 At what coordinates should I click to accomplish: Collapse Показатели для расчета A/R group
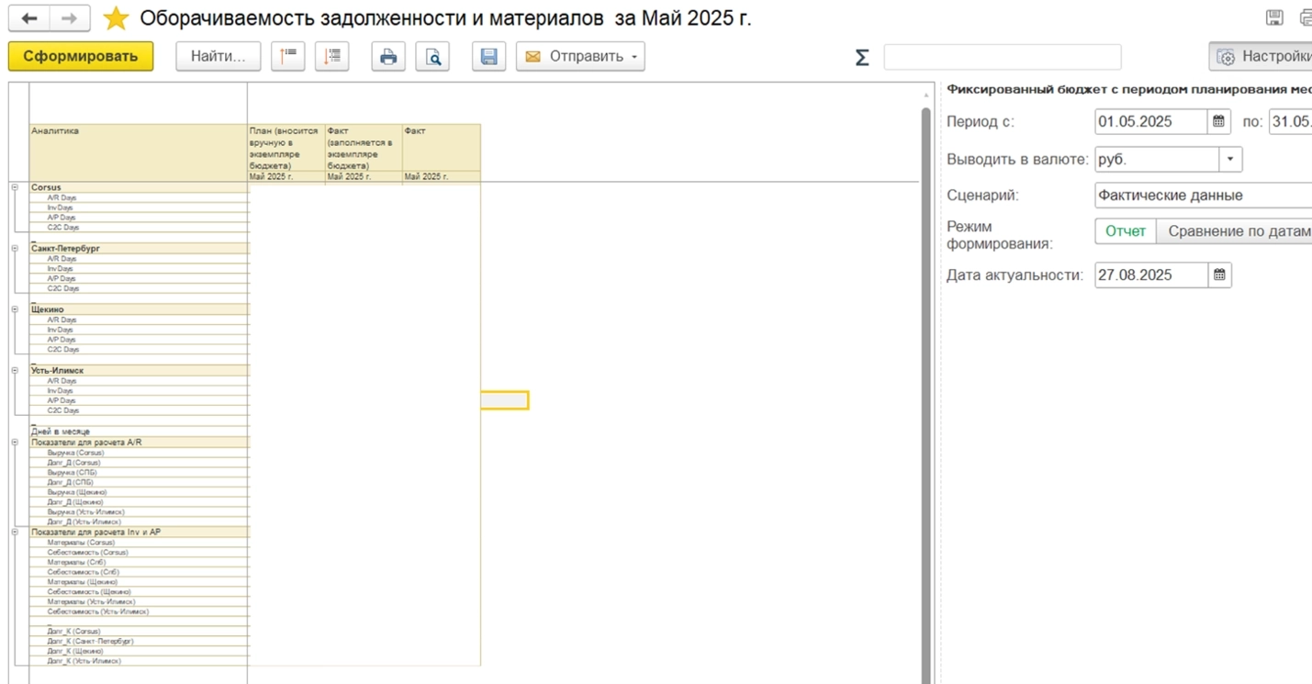click(15, 442)
